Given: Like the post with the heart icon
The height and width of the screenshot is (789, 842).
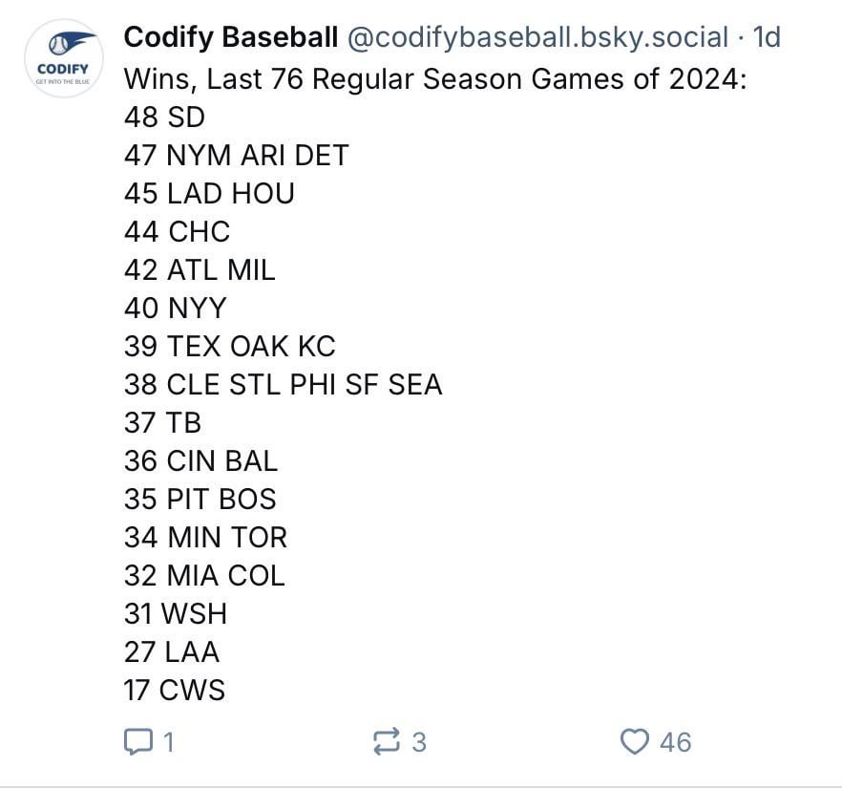Looking at the screenshot, I should [635, 741].
